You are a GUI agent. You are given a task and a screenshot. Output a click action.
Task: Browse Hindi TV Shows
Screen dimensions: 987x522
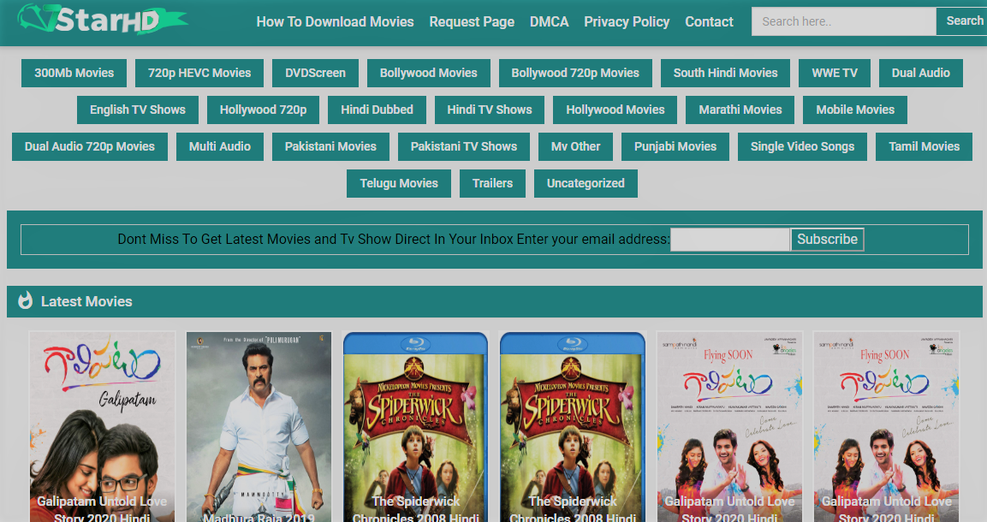pos(490,110)
